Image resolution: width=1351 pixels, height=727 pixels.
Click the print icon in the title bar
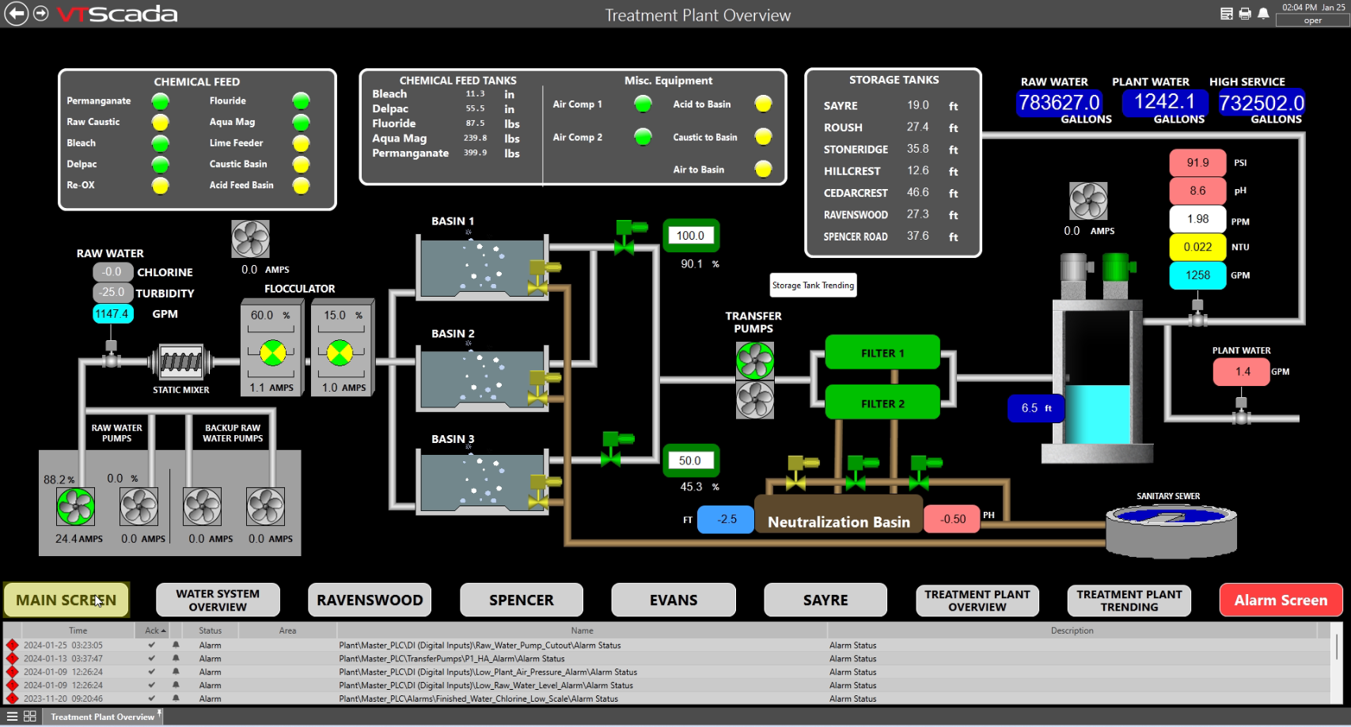click(1244, 13)
